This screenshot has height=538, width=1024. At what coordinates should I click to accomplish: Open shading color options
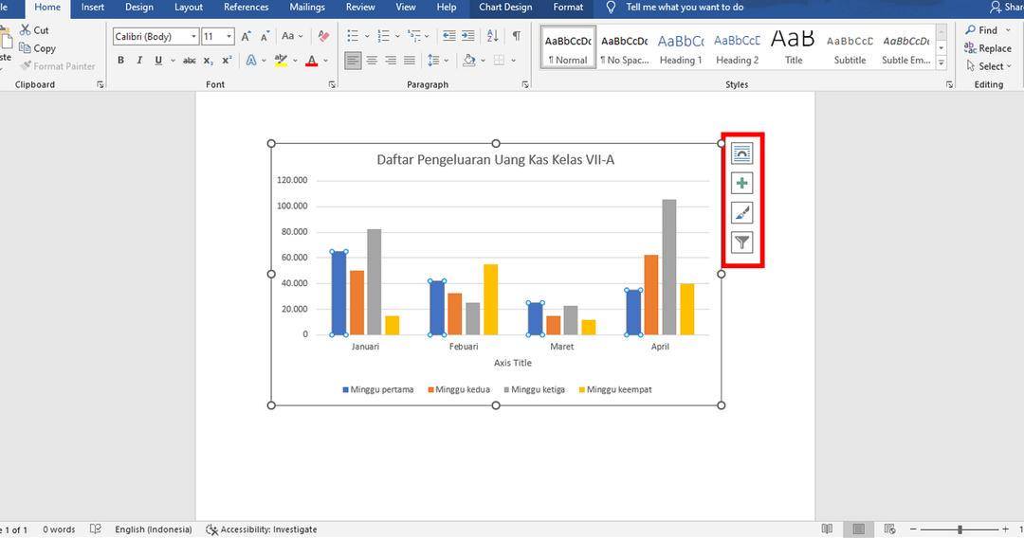[x=483, y=61]
